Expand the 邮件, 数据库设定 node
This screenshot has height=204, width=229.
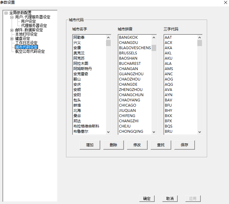(x=12, y=30)
